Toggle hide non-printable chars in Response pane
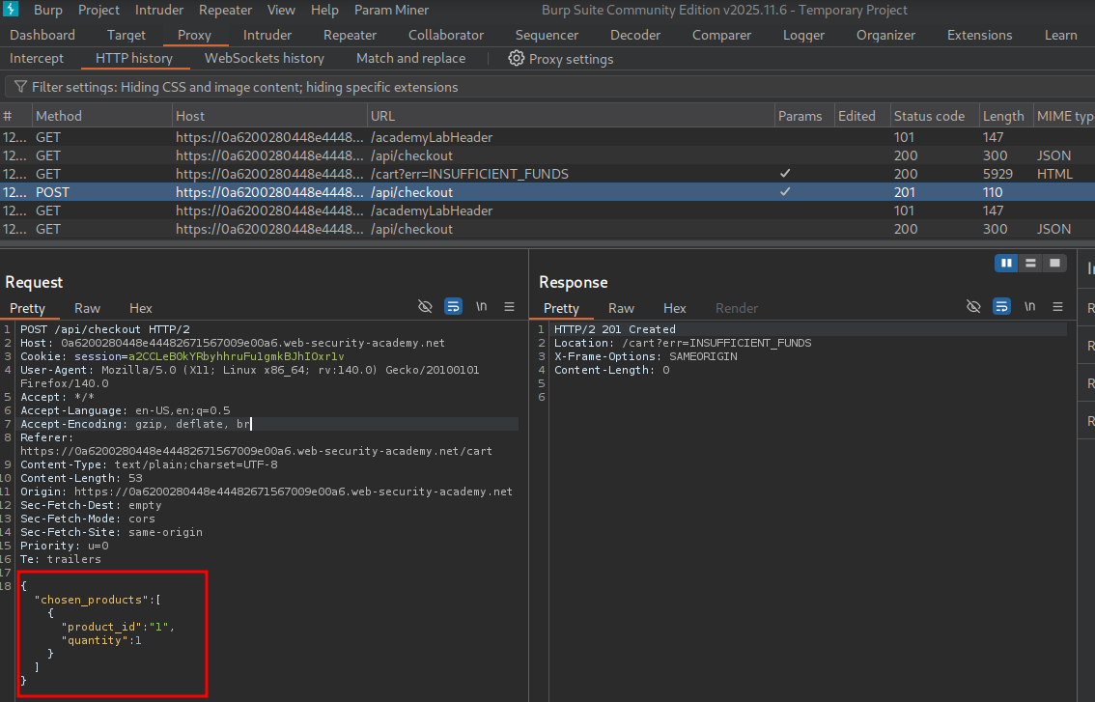Viewport: 1095px width, 702px height. 973,307
